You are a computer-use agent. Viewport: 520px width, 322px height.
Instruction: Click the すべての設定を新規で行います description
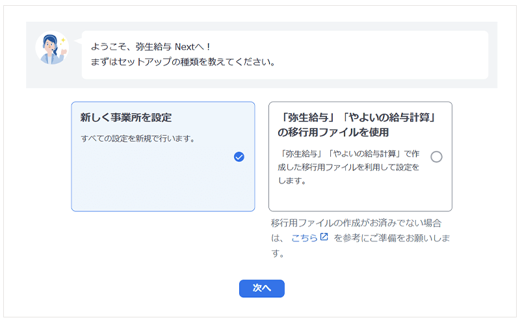pyautogui.click(x=136, y=139)
